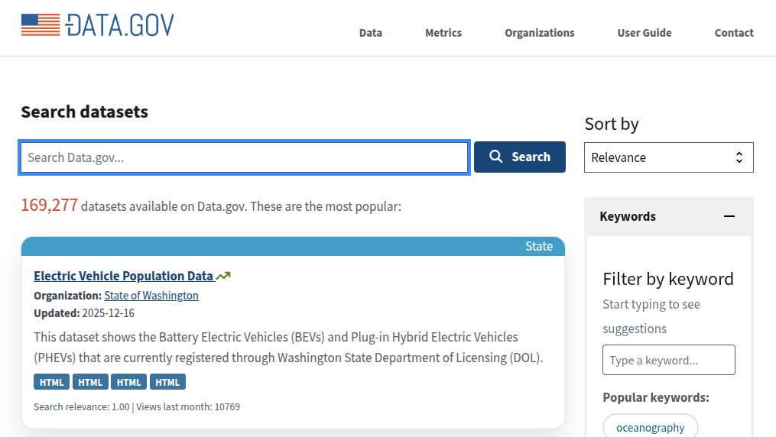Go to the Organizations page

click(x=540, y=33)
